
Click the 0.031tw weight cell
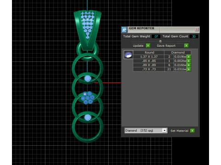pyautogui.click(x=180, y=69)
